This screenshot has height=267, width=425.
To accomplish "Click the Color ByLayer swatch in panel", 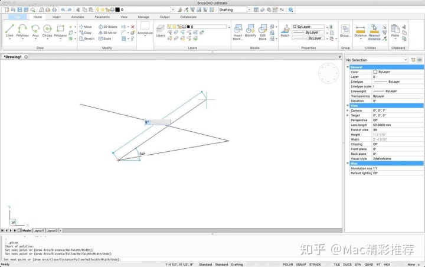I will click(x=375, y=72).
